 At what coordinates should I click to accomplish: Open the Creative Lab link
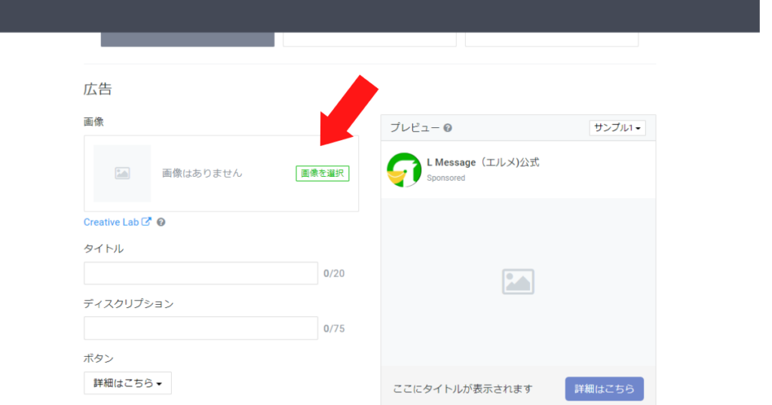click(112, 222)
